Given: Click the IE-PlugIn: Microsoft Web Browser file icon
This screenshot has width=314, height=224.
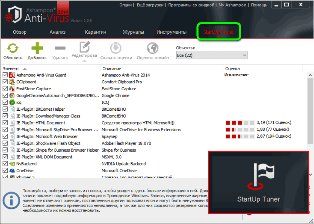Looking at the screenshot, I should [12, 136].
